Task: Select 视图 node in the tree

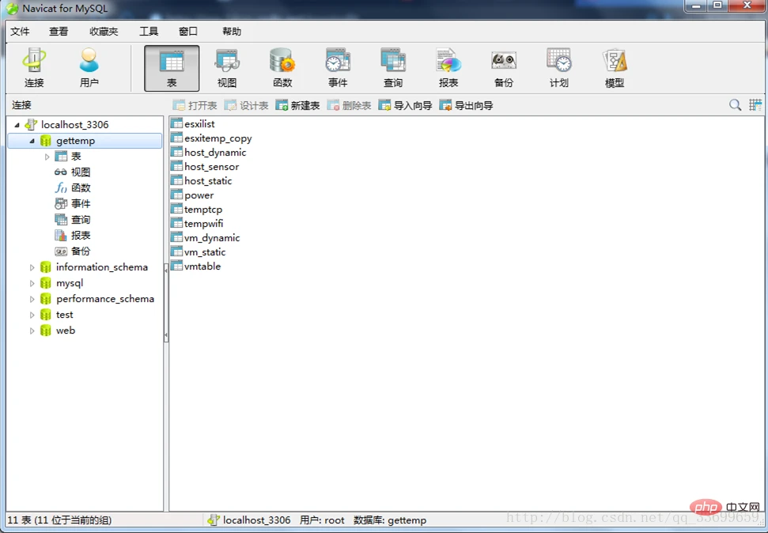Action: 73,172
